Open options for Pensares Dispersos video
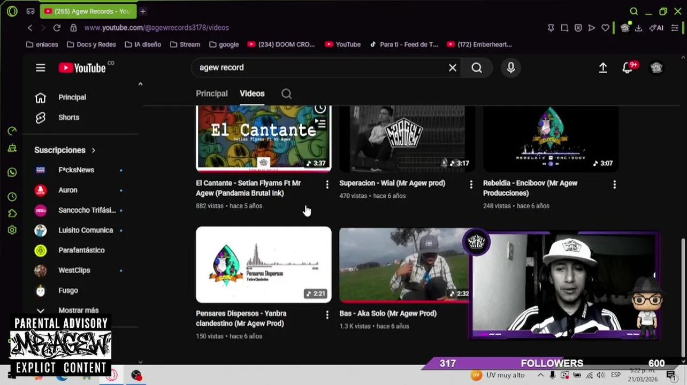This screenshot has height=385, width=687. tap(327, 315)
